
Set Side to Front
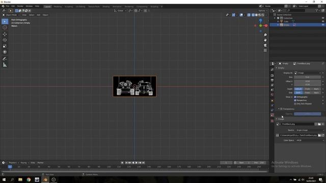[307, 93]
